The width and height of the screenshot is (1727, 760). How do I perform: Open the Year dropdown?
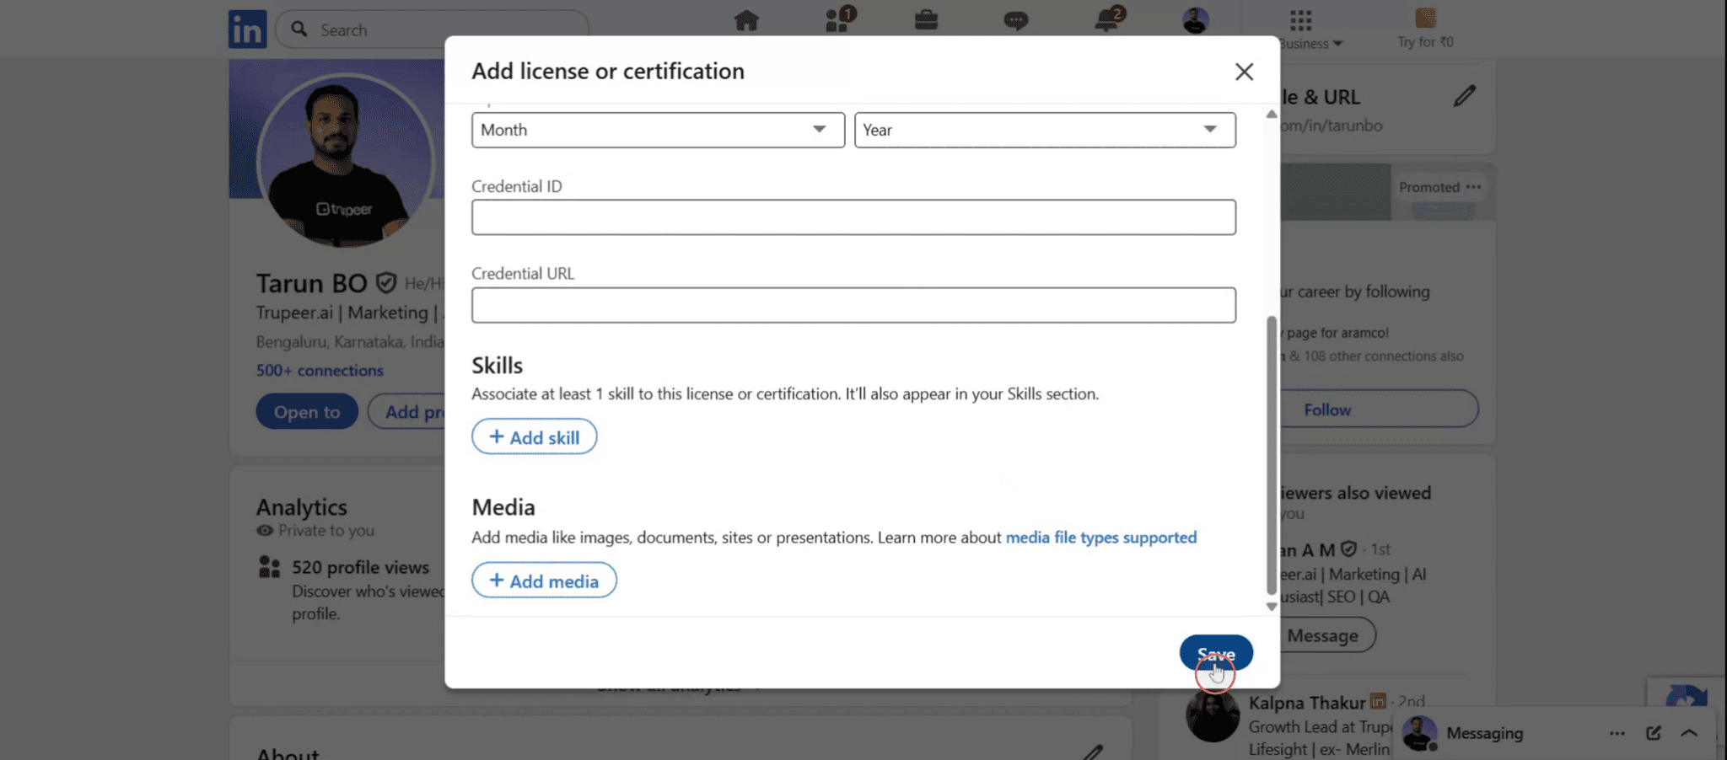1045,130
